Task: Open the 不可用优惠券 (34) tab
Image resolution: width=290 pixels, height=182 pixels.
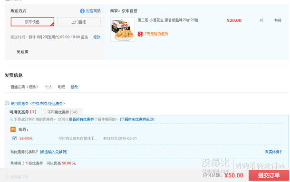Action: (x=62, y=112)
